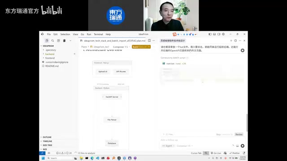
Task: Open the Edit menu
Action: [56, 34]
